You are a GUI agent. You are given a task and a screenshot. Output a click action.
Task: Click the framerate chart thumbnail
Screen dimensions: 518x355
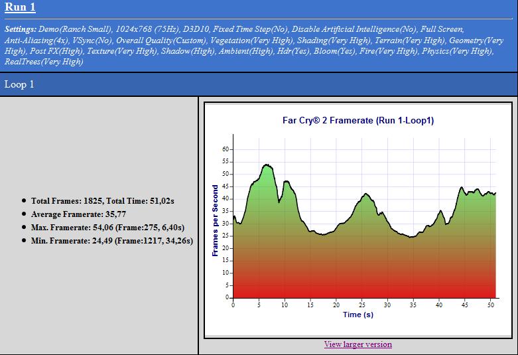358,220
